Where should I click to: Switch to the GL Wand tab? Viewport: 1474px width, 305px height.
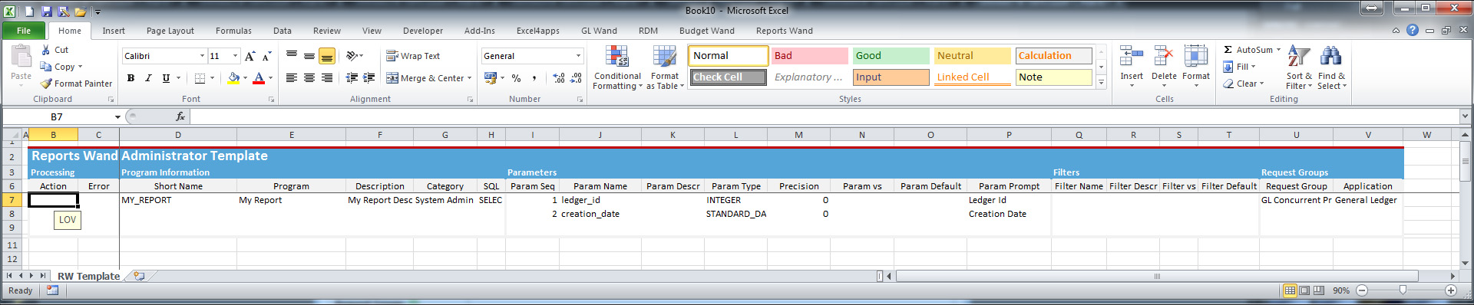pos(599,31)
